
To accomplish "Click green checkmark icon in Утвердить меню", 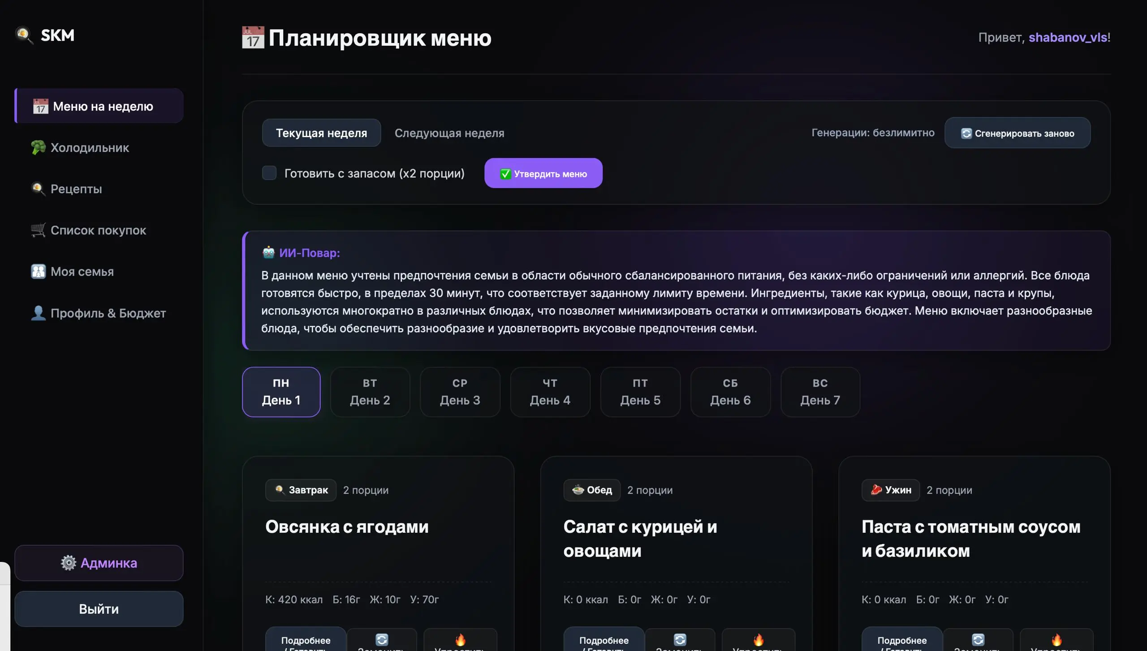I will pyautogui.click(x=505, y=174).
